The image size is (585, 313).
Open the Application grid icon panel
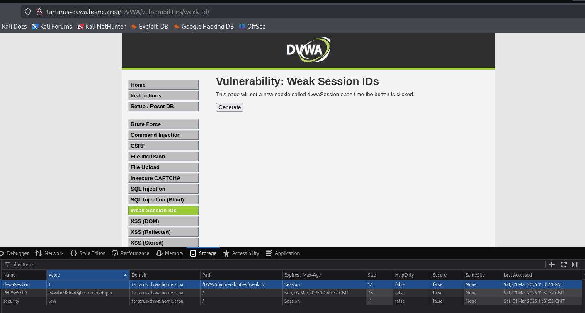(x=269, y=253)
